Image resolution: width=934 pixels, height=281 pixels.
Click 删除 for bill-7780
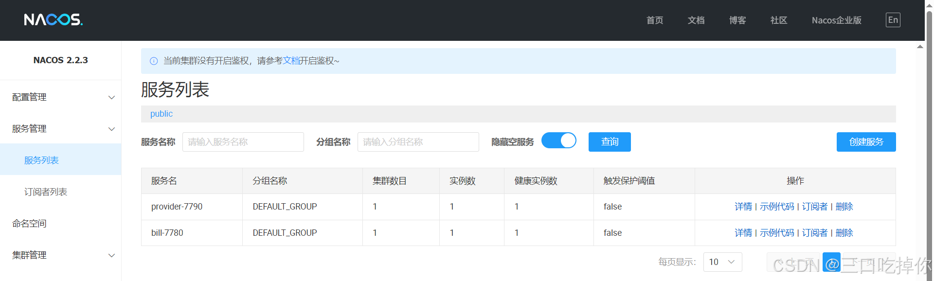click(844, 233)
